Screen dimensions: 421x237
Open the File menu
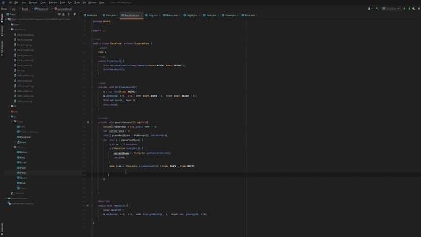tap(11, 3)
